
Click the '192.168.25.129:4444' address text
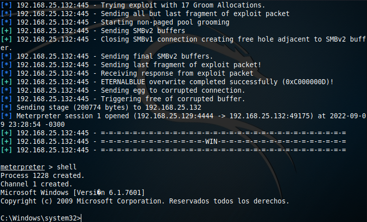click(175, 116)
